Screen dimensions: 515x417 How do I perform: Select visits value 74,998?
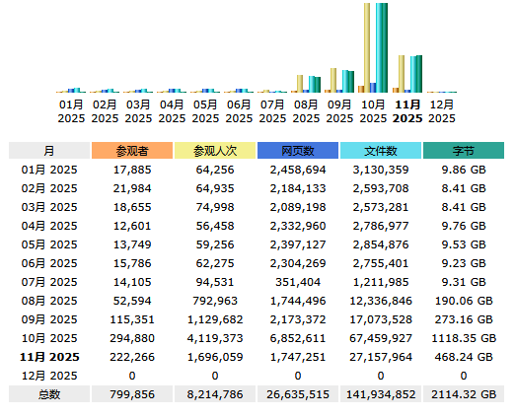point(215,207)
